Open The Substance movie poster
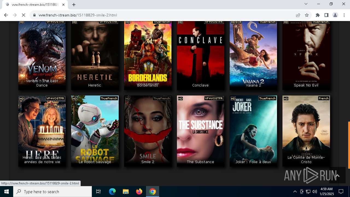Viewport: 350px width, 197px height. pyautogui.click(x=200, y=131)
